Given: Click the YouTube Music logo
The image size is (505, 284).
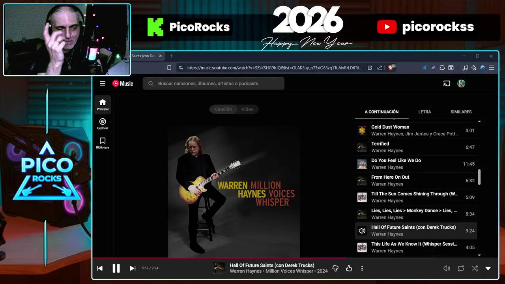Looking at the screenshot, I should 123,83.
